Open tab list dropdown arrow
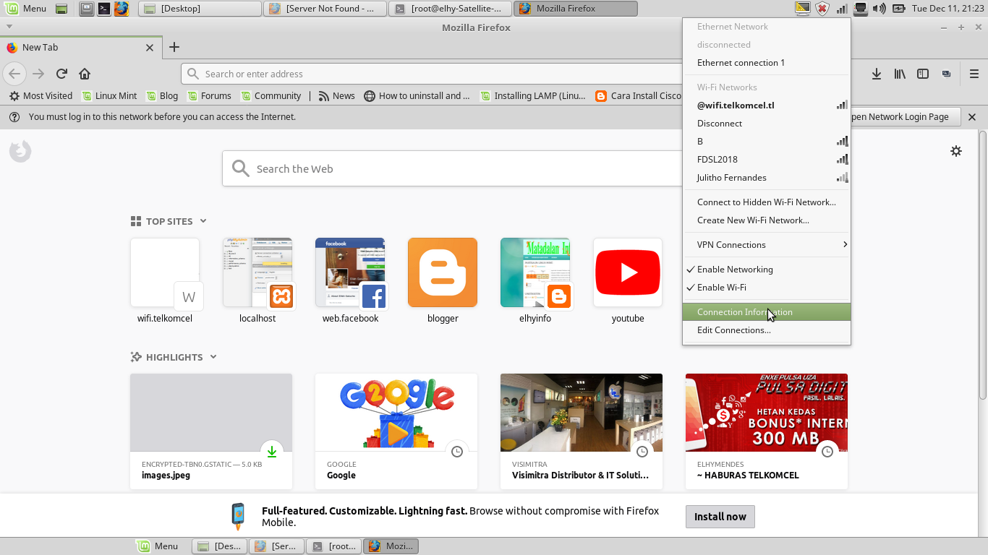The image size is (988, 555). click(9, 27)
